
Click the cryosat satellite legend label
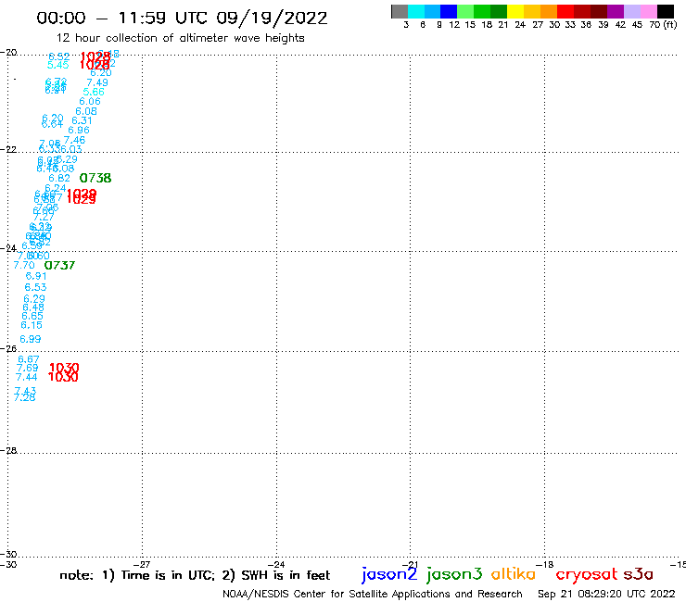pyautogui.click(x=587, y=574)
